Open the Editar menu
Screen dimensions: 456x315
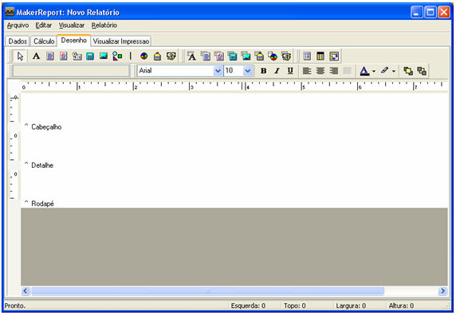tap(44, 25)
